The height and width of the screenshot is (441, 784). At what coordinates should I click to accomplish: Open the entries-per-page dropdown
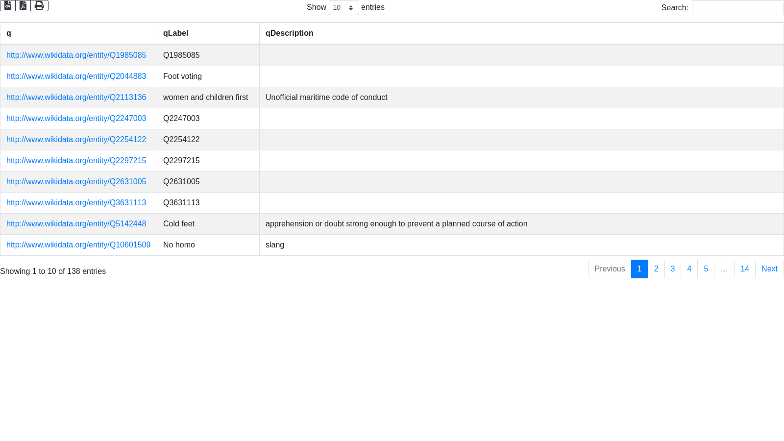click(343, 8)
